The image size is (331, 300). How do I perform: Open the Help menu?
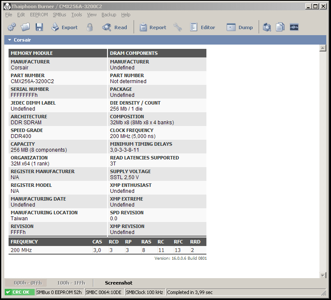[125, 15]
